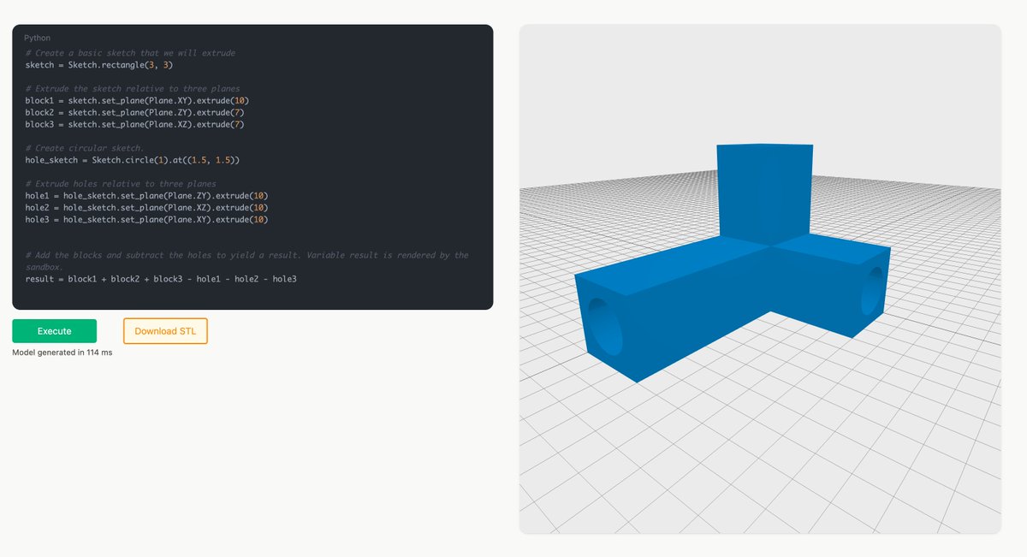Click the hole1 extrude code line
The image size is (1027, 557).
pos(147,196)
